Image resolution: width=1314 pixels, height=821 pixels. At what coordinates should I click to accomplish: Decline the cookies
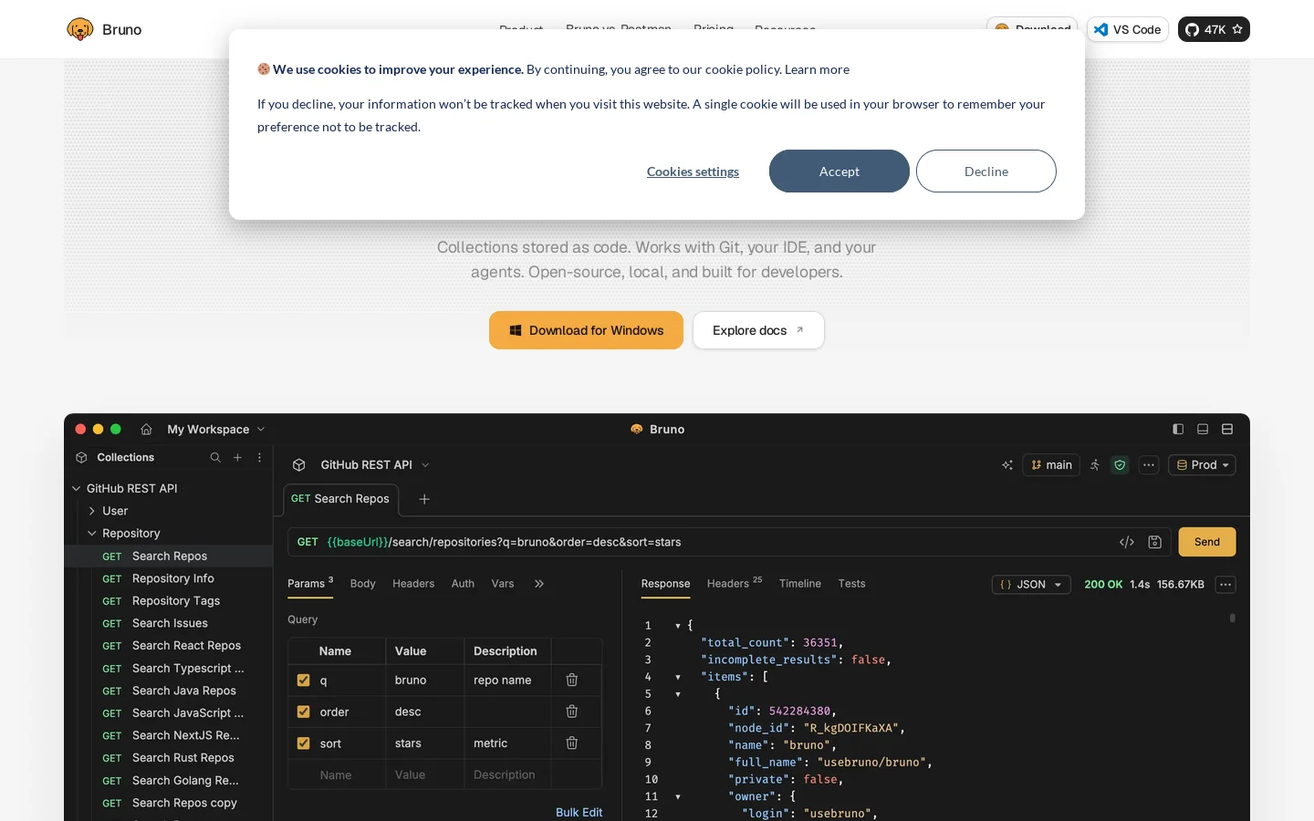(986, 171)
